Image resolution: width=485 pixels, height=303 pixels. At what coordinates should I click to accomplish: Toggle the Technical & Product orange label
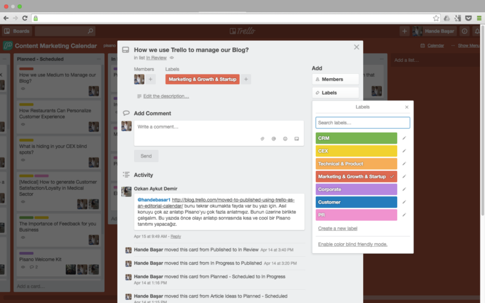(x=356, y=164)
